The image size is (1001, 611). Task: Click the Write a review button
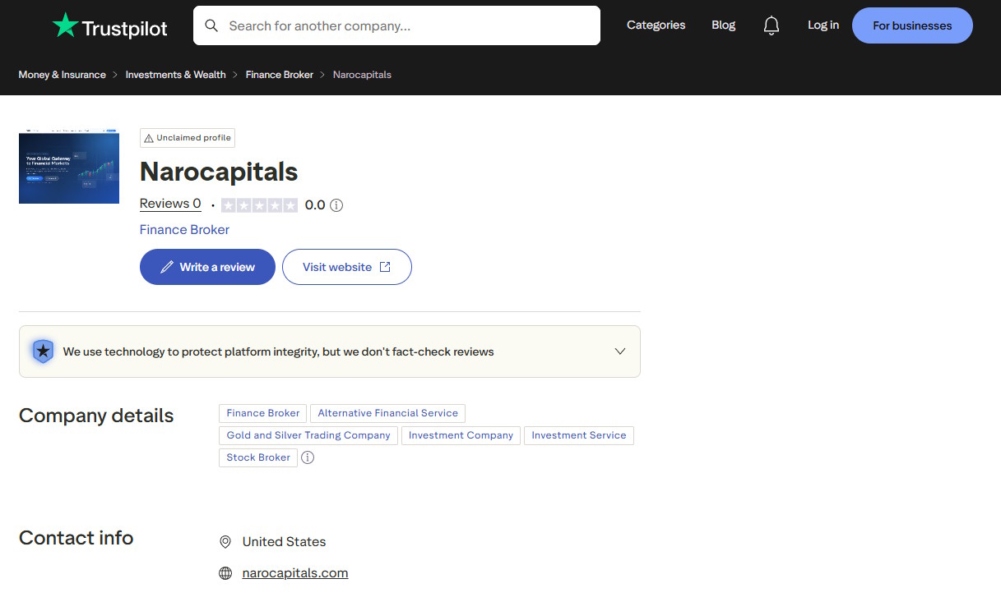pyautogui.click(x=207, y=267)
